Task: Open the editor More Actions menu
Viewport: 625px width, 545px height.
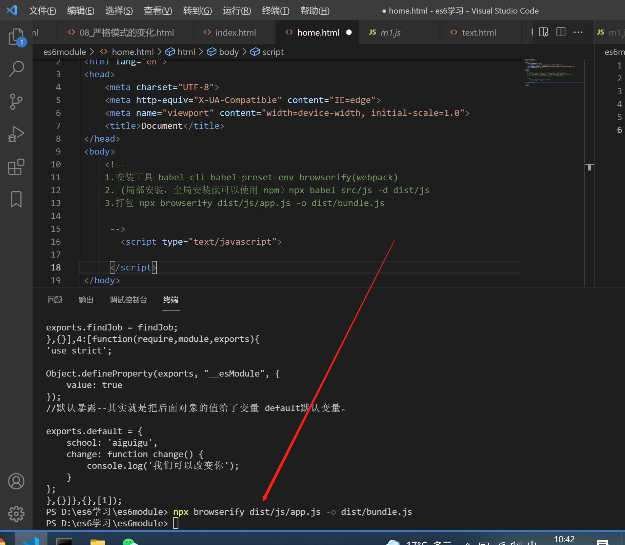Action: pos(578,32)
